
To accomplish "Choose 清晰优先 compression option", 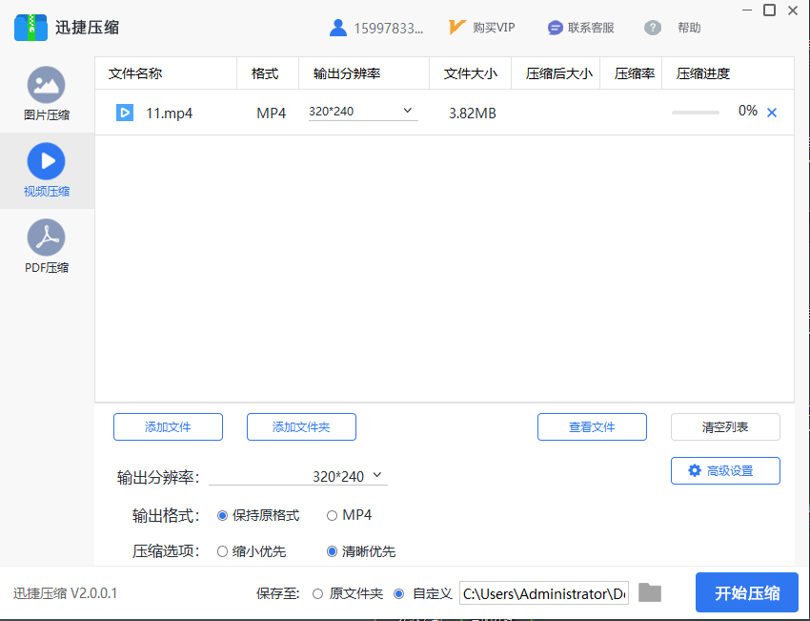I will pyautogui.click(x=332, y=551).
